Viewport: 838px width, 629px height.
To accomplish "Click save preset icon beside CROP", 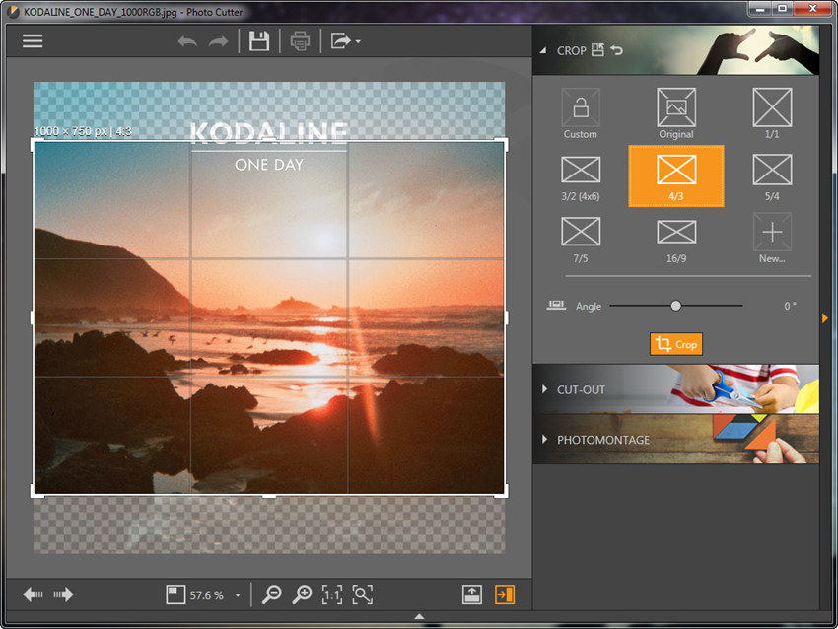I will pyautogui.click(x=597, y=50).
